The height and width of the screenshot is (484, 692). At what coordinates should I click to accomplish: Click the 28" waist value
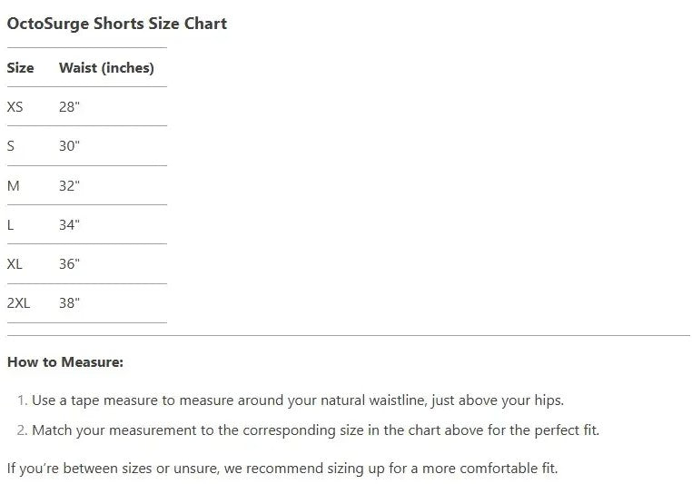click(69, 107)
